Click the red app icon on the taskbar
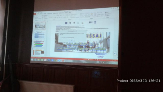The height and width of the screenshot is (92, 163). (63, 61)
